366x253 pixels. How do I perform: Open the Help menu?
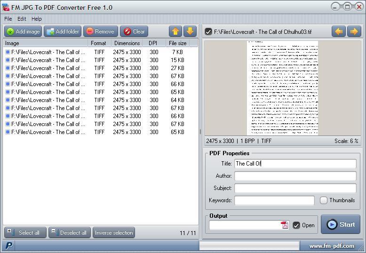(36, 19)
